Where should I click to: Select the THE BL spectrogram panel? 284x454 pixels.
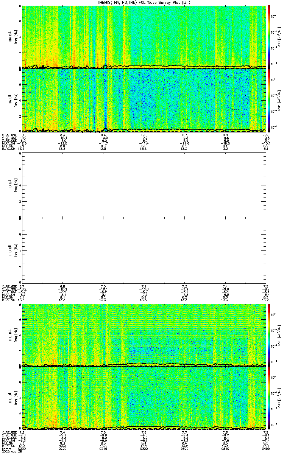144,335
